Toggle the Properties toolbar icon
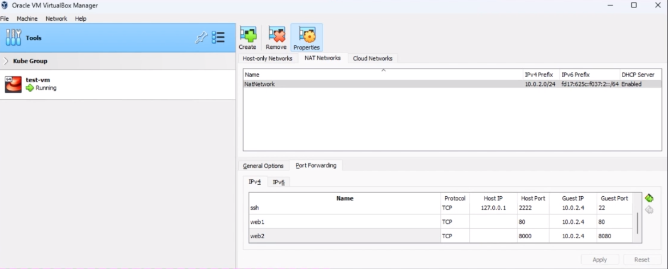Image resolution: width=668 pixels, height=269 pixels. click(x=306, y=38)
